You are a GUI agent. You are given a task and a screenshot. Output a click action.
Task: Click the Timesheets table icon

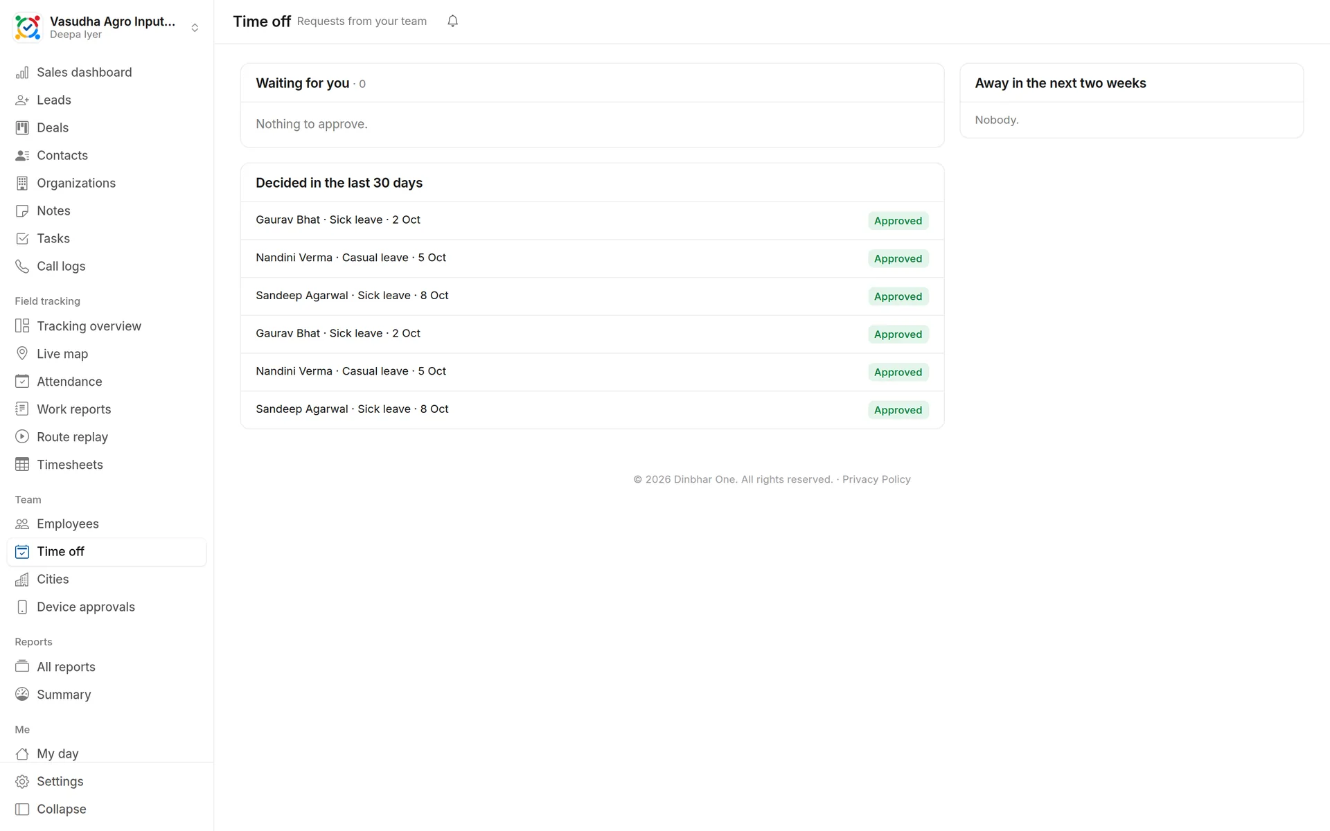[22, 465]
